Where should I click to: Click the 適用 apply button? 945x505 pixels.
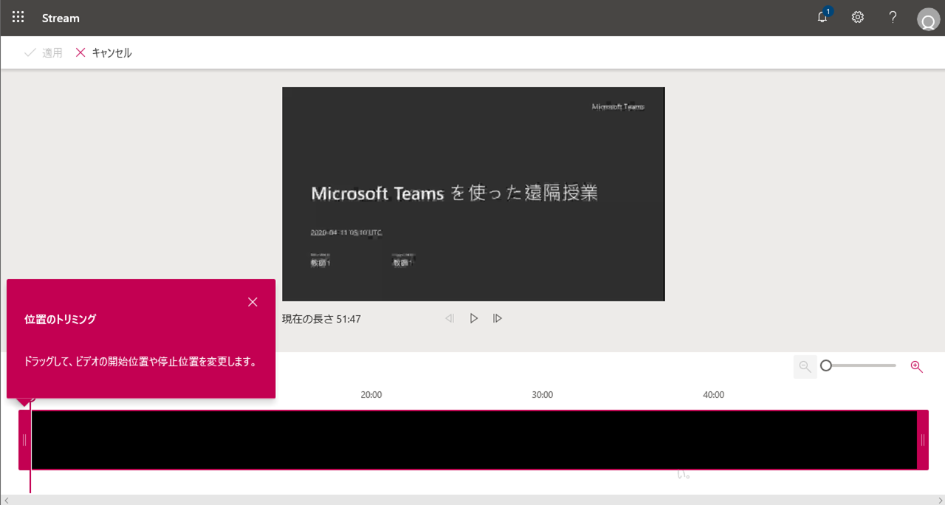(x=44, y=53)
